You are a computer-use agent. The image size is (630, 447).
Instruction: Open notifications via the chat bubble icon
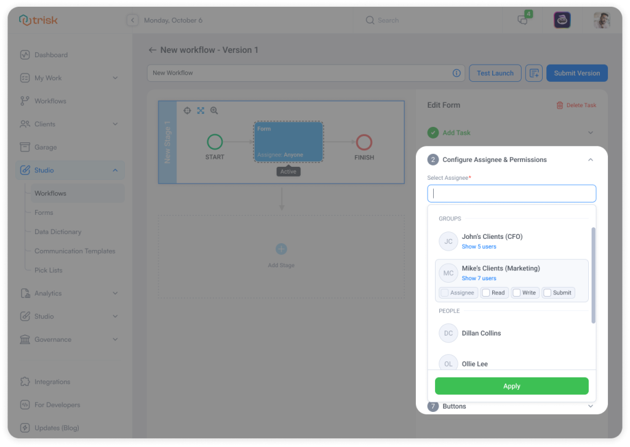(522, 20)
